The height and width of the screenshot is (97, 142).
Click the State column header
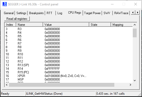(100, 25)
